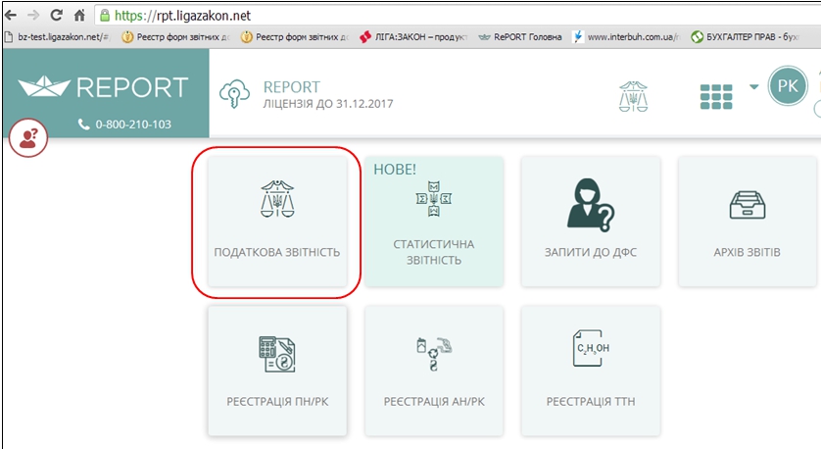Open the first Реєстр форм звітних bookmark
The width and height of the screenshot is (821, 449).
pyautogui.click(x=175, y=37)
